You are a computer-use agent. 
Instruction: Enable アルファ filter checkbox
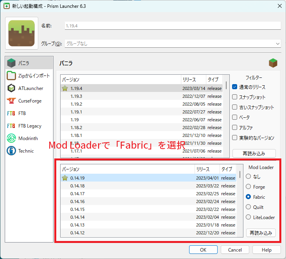coord(234,127)
